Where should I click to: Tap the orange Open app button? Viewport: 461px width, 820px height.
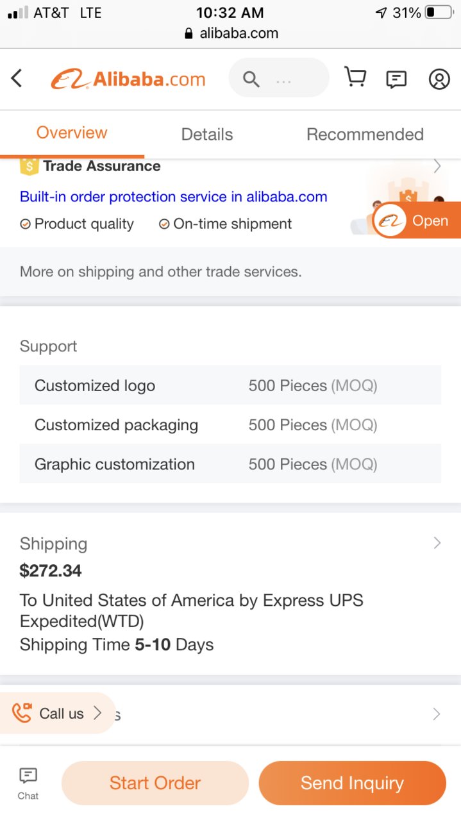coord(417,221)
